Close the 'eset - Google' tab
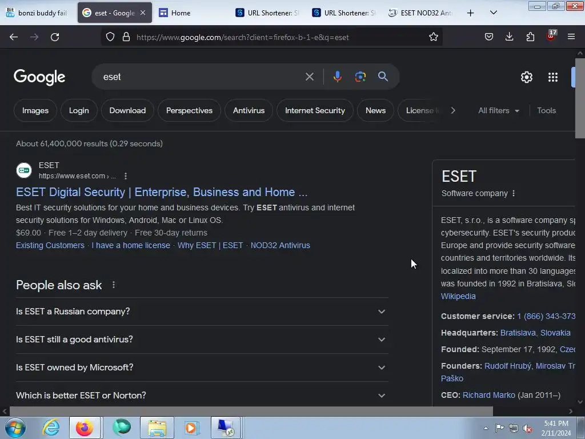This screenshot has width=585, height=439. [x=143, y=13]
